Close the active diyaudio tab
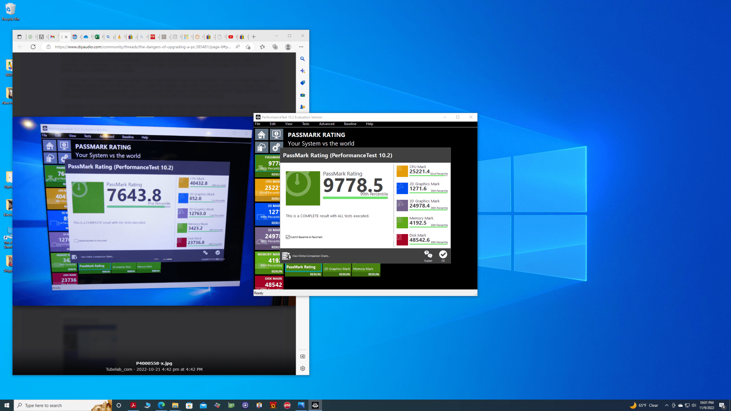Screen dimensions: 731x411 point(66,37)
